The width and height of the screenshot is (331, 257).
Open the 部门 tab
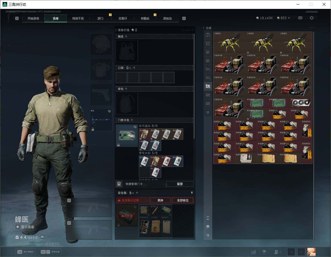(x=100, y=18)
